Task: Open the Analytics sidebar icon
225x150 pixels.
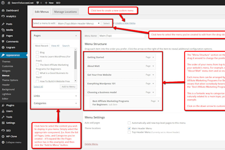Action: (3, 16)
